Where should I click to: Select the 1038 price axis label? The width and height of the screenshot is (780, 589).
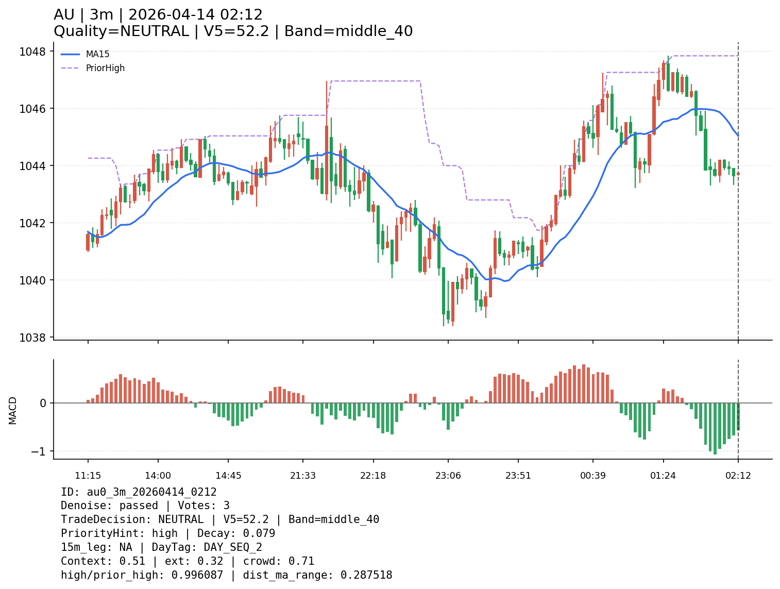coord(32,338)
